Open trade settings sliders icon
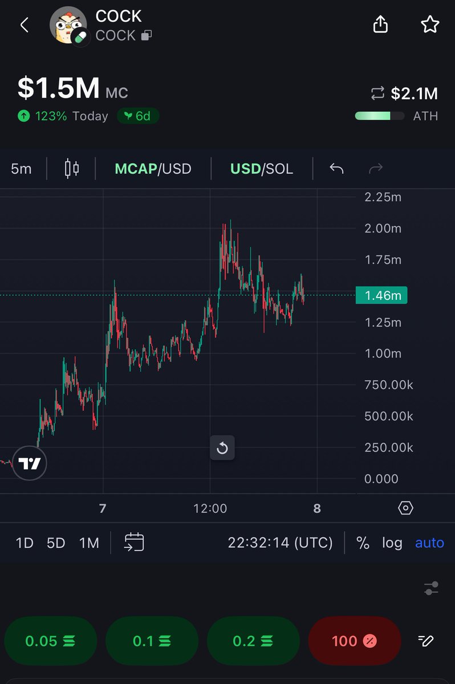Screen dimensions: 455x684 click(x=432, y=589)
